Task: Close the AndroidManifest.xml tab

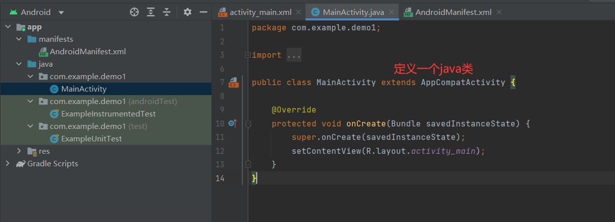Action: point(499,12)
